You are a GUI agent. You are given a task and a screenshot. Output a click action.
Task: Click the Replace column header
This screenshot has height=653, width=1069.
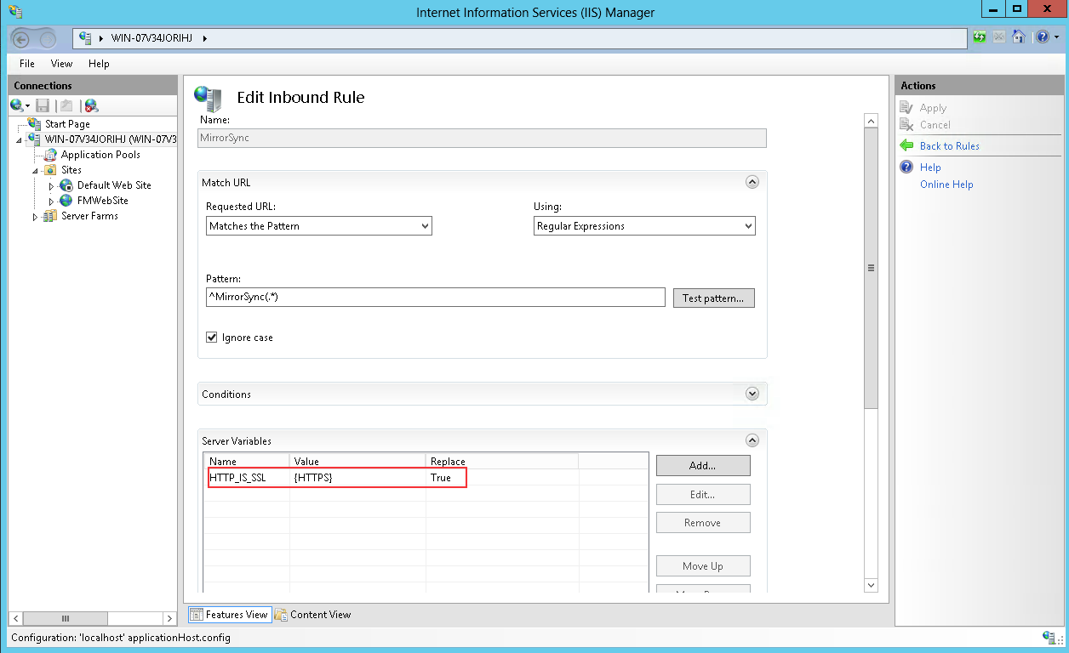[x=502, y=461]
